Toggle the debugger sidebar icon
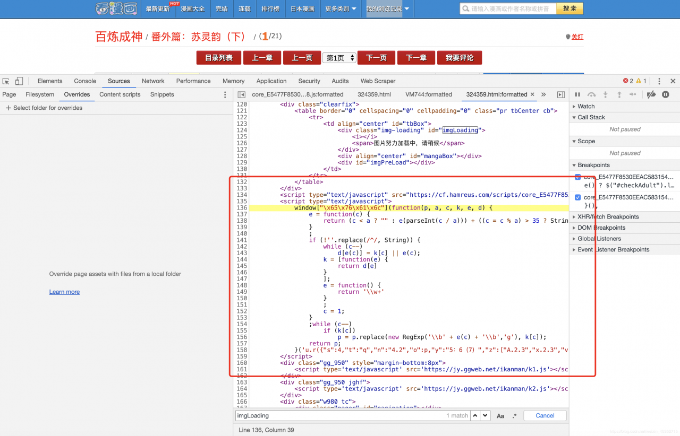This screenshot has height=436, width=680. point(561,94)
